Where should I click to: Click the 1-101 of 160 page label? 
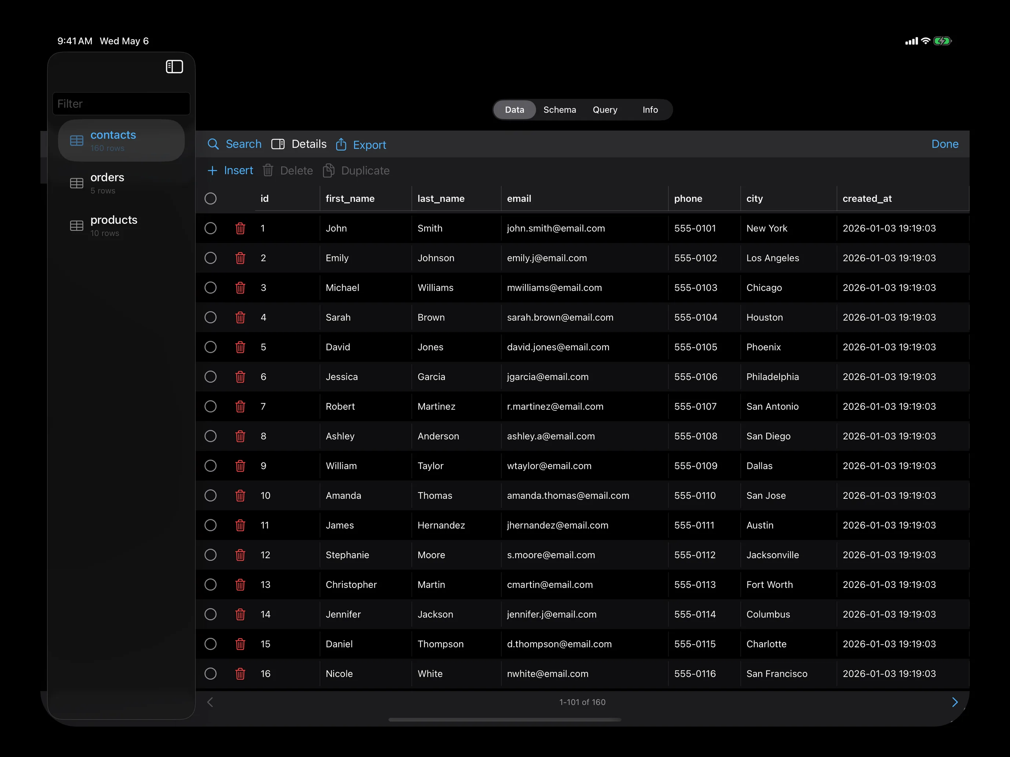(x=582, y=702)
